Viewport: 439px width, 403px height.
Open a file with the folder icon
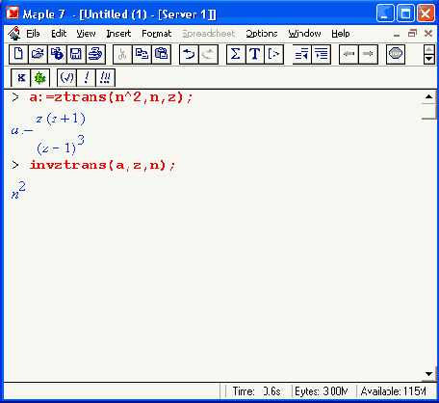(38, 54)
